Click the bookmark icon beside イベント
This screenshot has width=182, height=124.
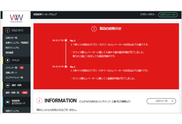click(7, 60)
